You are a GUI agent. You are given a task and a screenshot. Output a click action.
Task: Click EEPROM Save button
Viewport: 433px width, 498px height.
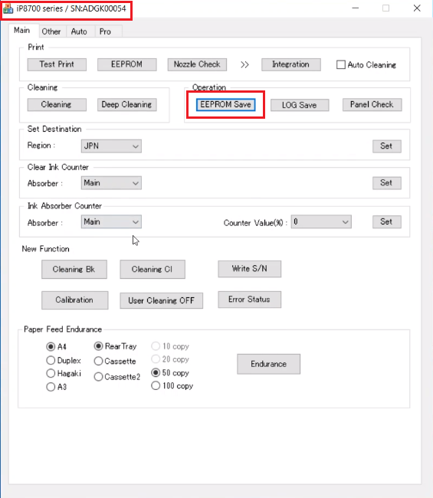coord(225,105)
